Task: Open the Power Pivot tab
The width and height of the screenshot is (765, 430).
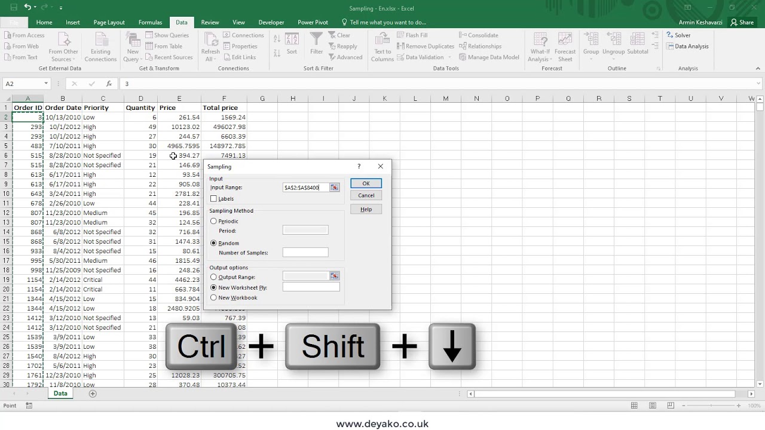Action: [x=313, y=22]
